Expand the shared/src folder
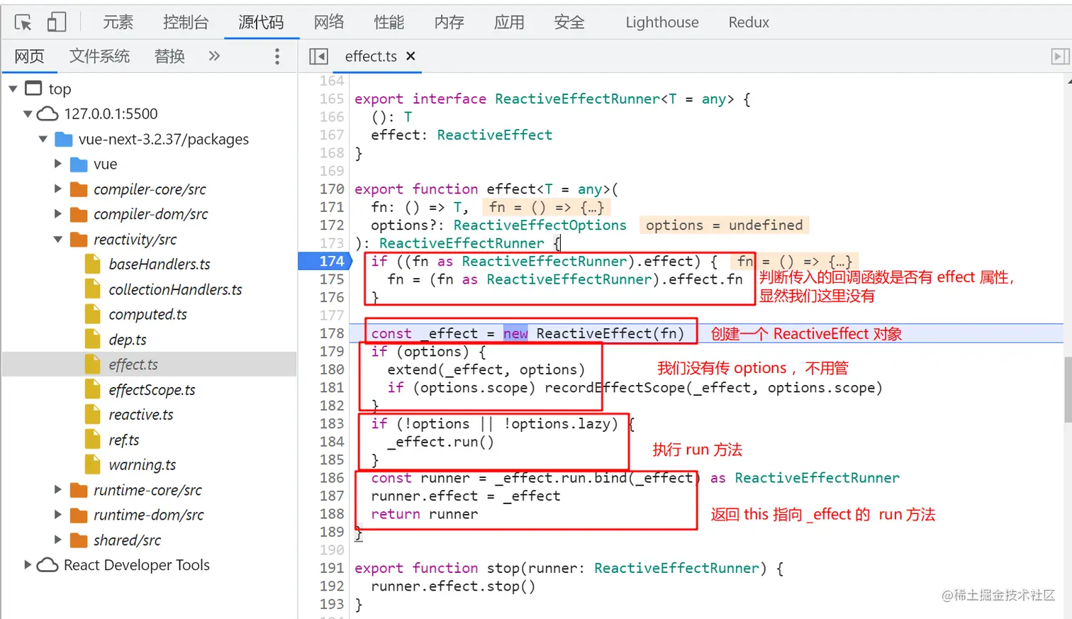This screenshot has height=619, width=1072. point(58,540)
